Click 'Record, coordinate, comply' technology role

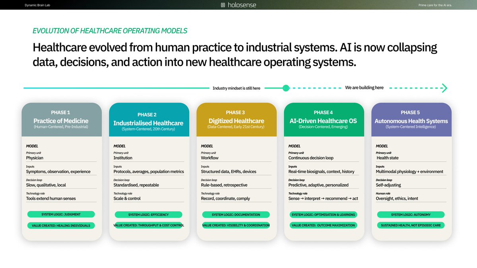225,199
